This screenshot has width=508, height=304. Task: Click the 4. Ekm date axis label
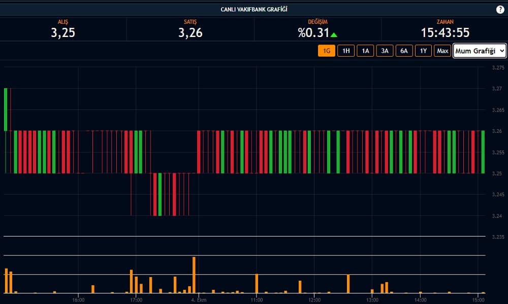pos(198,300)
